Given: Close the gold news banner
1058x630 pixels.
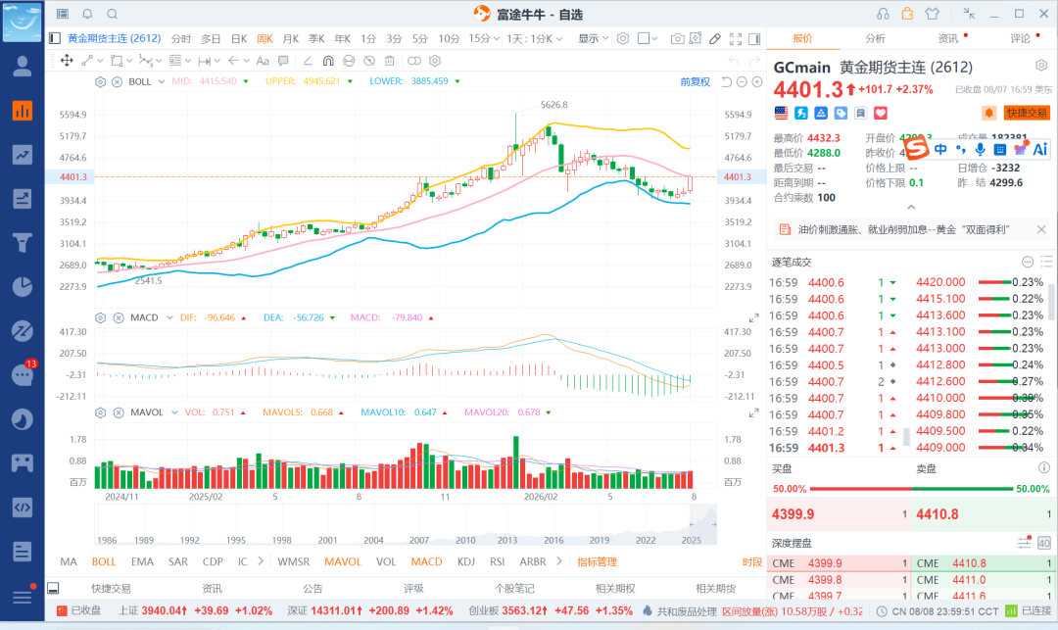Looking at the screenshot, I should 1041,229.
